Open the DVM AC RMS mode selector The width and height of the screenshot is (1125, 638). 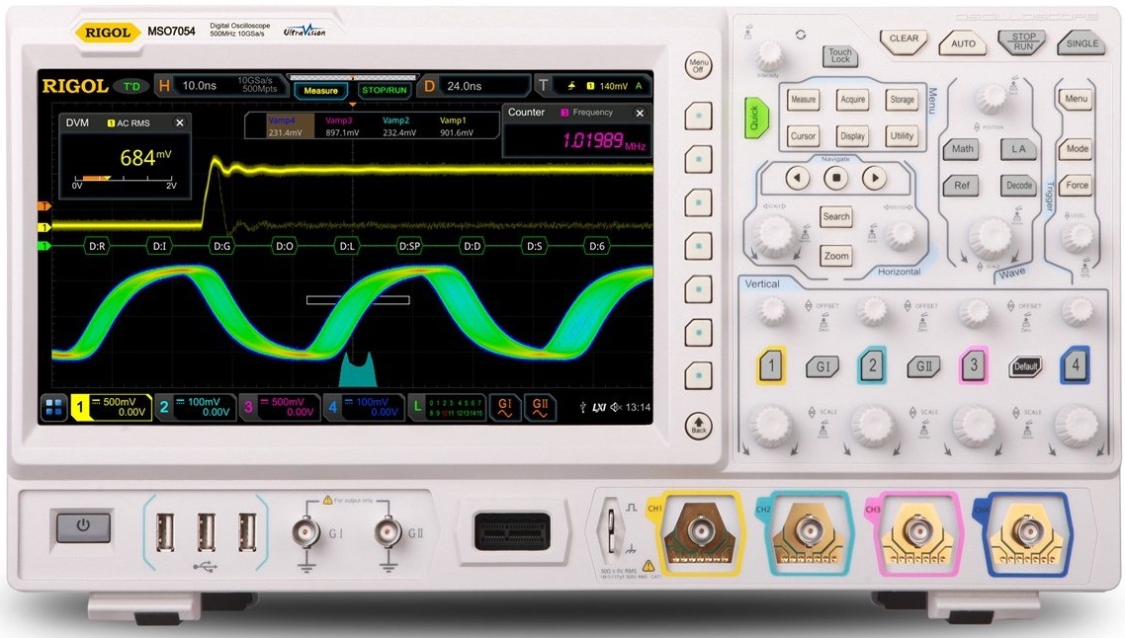pos(130,123)
